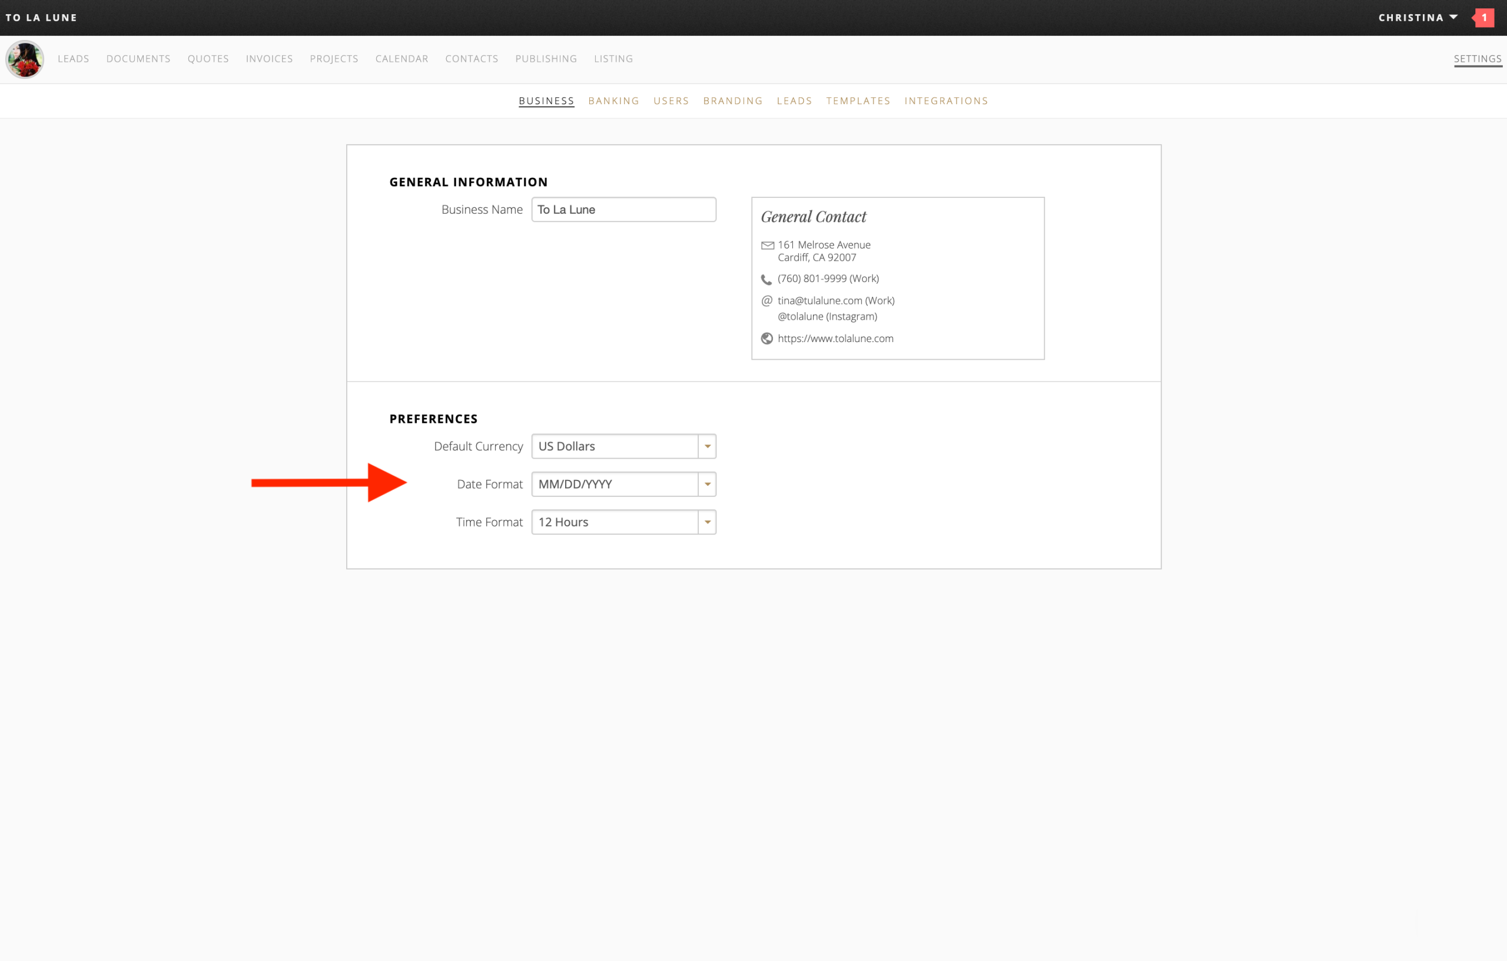The height and width of the screenshot is (961, 1507).
Task: Click the profile avatar logo
Action: click(x=24, y=59)
